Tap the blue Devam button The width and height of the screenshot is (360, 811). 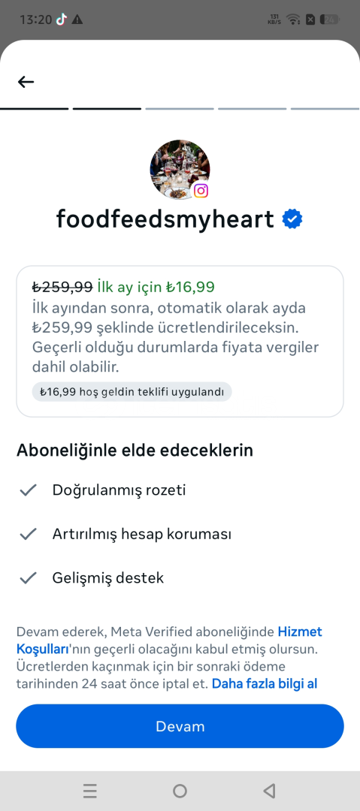(x=180, y=726)
